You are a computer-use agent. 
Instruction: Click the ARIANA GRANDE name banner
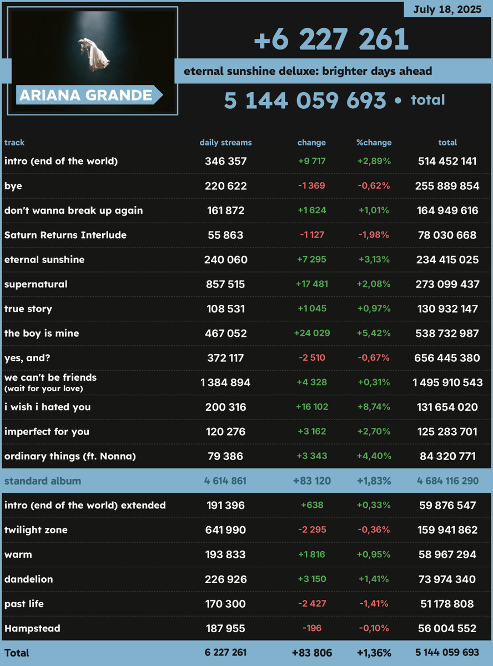tap(88, 95)
